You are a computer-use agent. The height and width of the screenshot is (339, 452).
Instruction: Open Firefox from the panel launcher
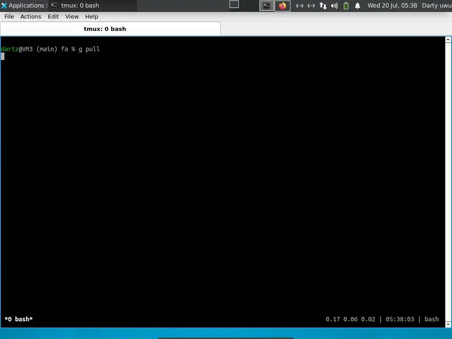point(282,6)
